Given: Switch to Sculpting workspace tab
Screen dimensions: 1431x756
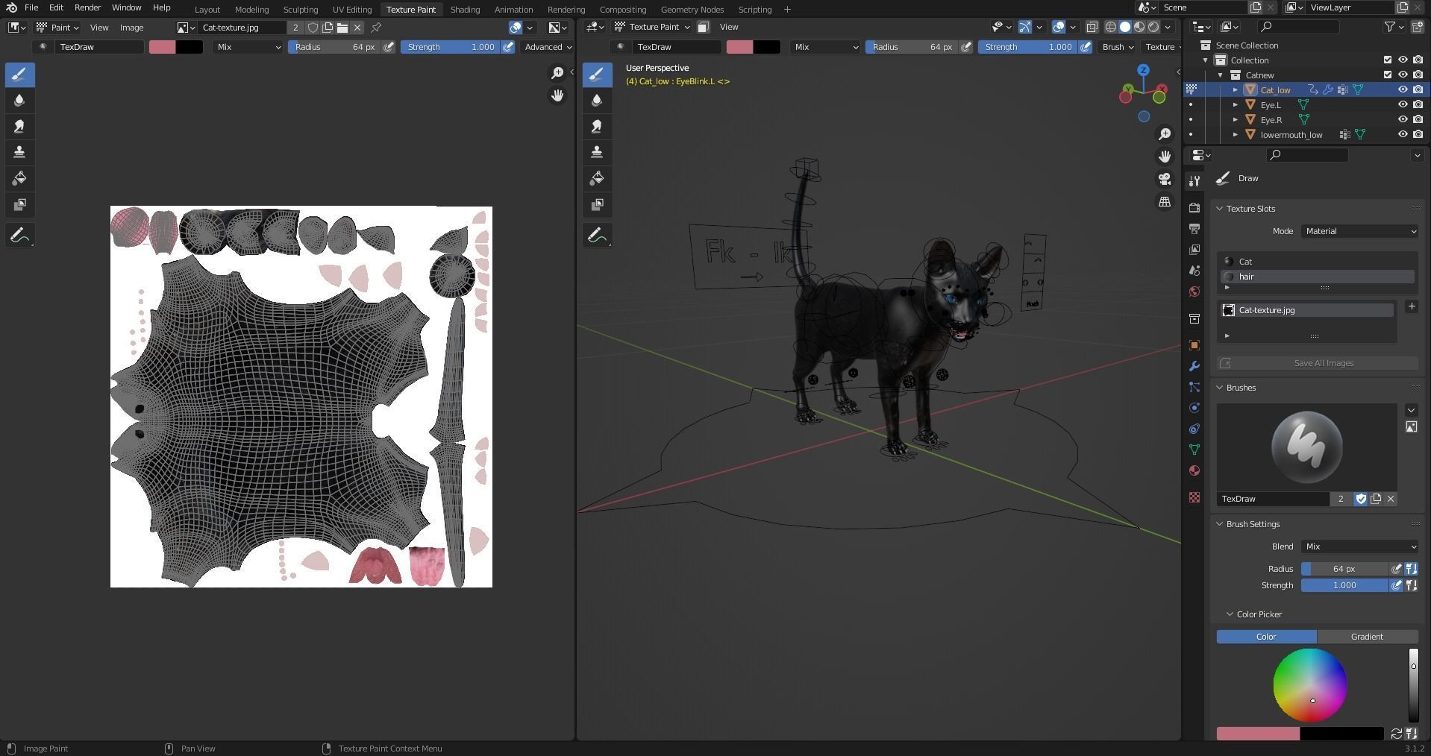Looking at the screenshot, I should (x=301, y=10).
